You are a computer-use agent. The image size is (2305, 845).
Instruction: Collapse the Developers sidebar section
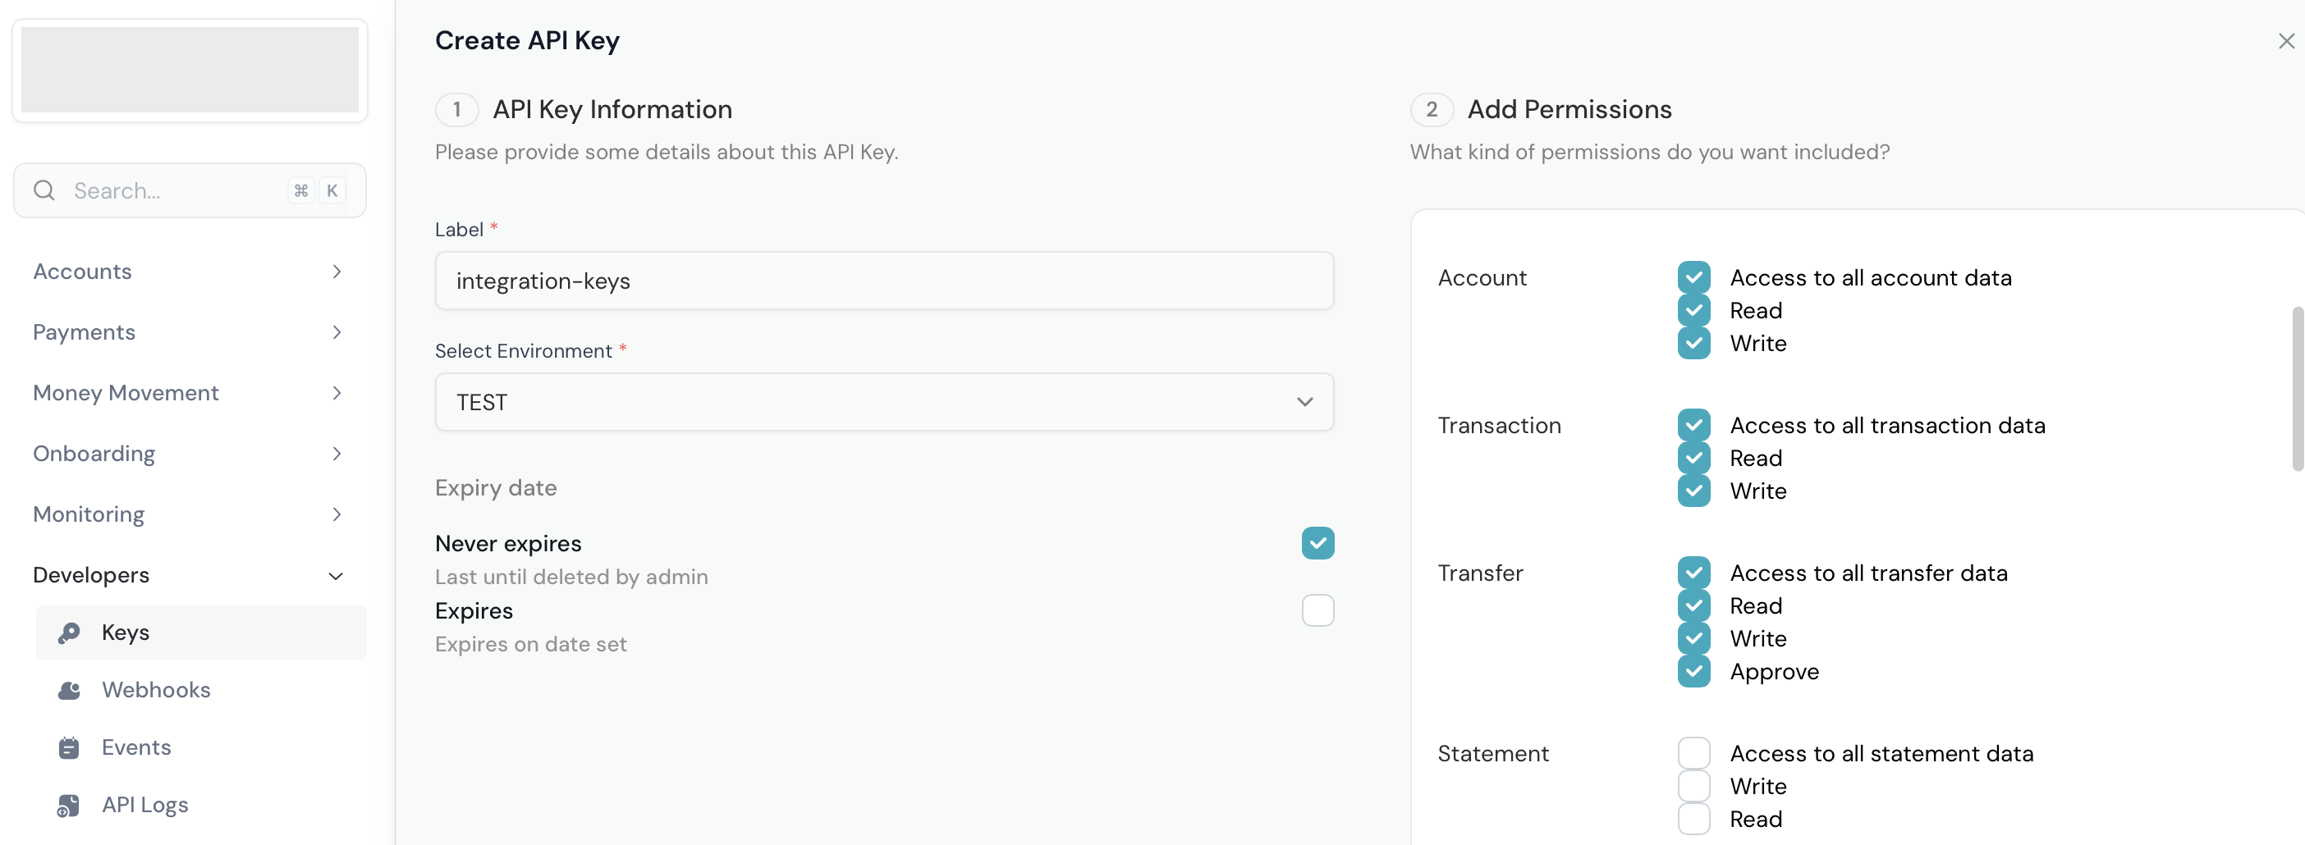tap(189, 575)
